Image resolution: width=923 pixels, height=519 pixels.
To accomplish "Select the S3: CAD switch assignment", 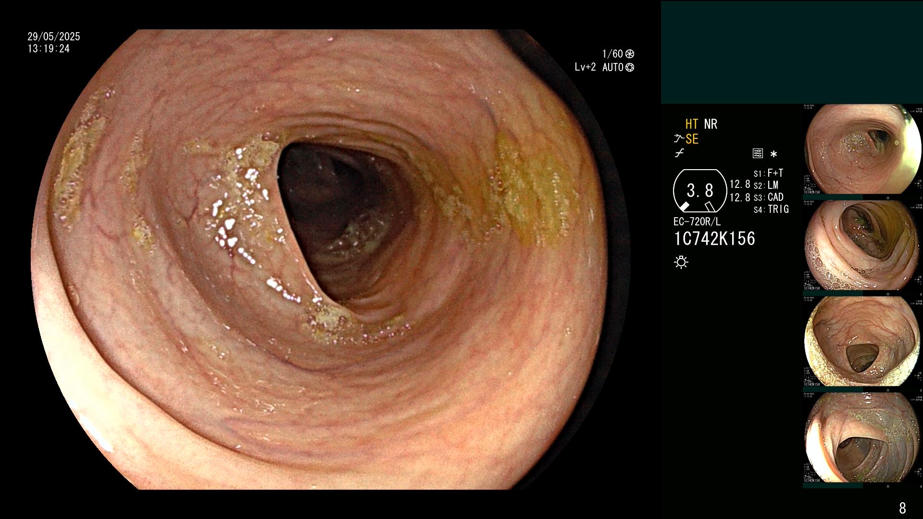I will 769,198.
